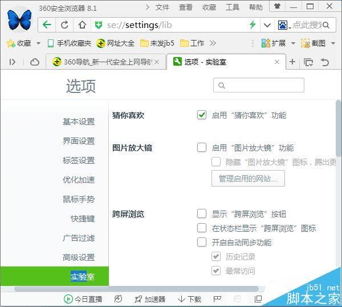Click the vertical scrollbar thumb
The image size is (342, 307).
point(339,128)
